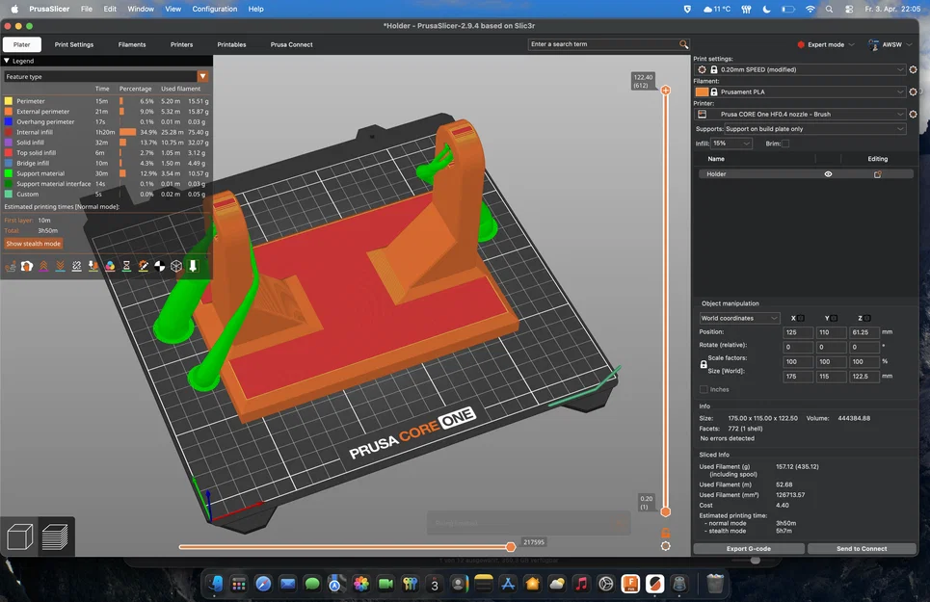This screenshot has height=602, width=930.
Task: Click Show stealth mode button
Action: click(33, 244)
